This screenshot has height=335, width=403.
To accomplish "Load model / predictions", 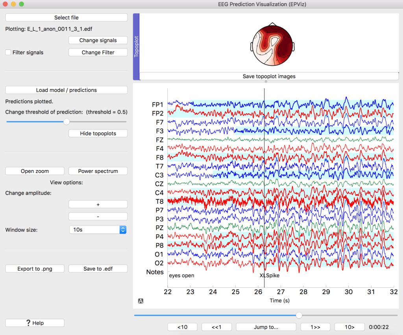I will [66, 90].
